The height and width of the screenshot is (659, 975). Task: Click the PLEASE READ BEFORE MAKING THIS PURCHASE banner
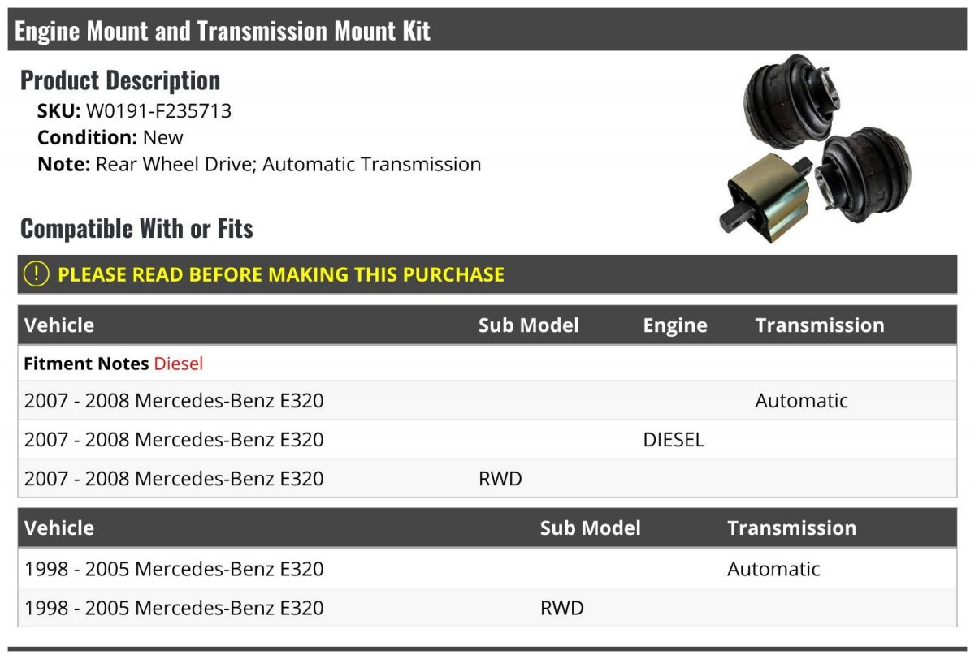point(487,274)
